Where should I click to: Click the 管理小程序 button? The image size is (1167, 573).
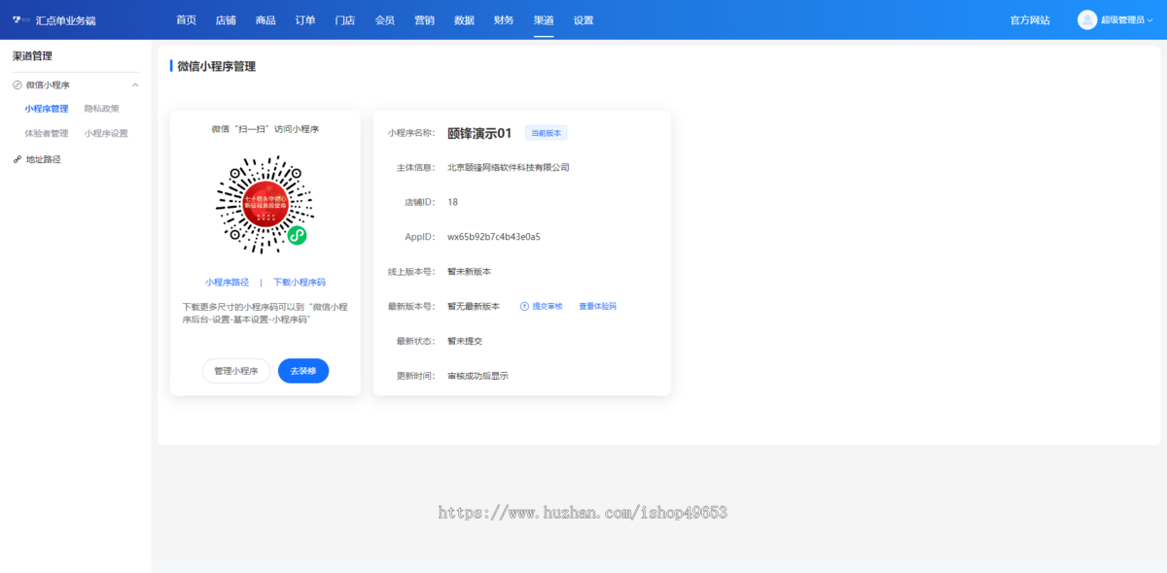(x=236, y=371)
